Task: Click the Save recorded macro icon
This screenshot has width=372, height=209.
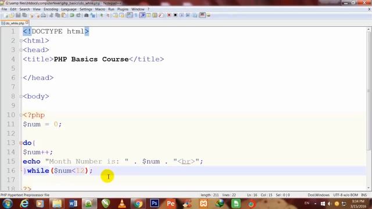Action: [195, 16]
